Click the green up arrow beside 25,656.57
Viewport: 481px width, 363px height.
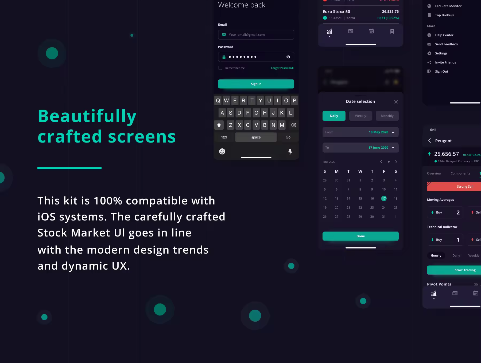(429, 154)
